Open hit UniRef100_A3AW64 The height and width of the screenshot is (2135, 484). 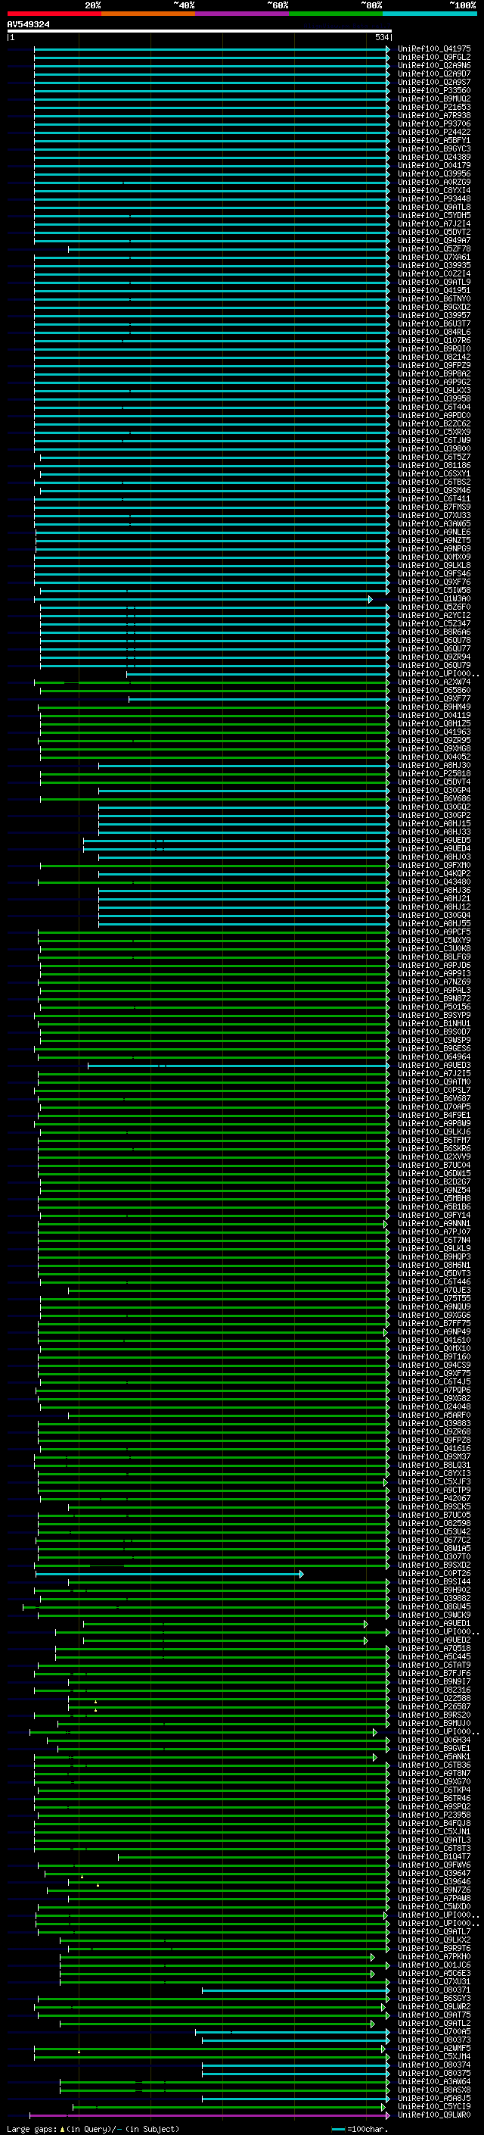tap(434, 2081)
